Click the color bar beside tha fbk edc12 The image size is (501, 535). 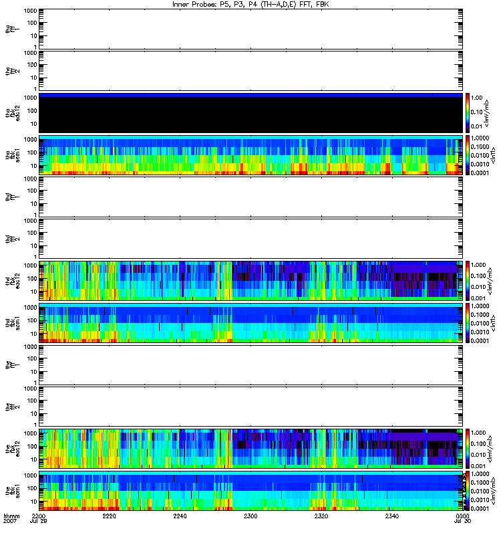468,113
